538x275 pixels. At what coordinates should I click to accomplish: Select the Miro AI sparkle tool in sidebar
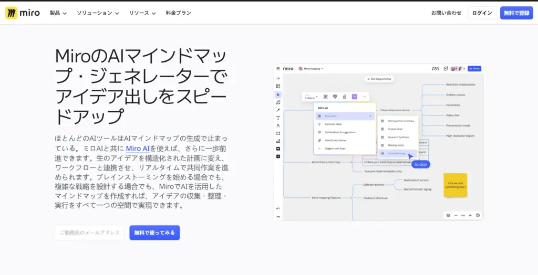click(x=278, y=78)
